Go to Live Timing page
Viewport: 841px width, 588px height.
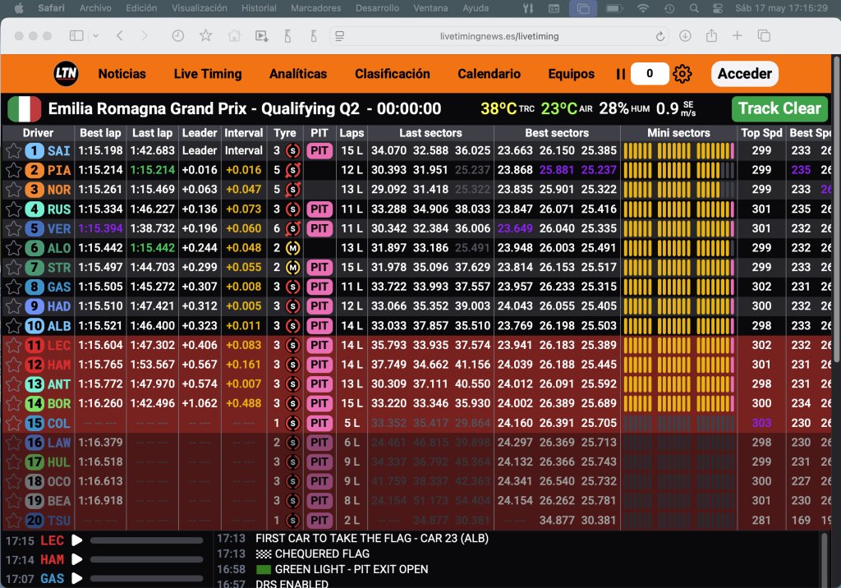[208, 74]
